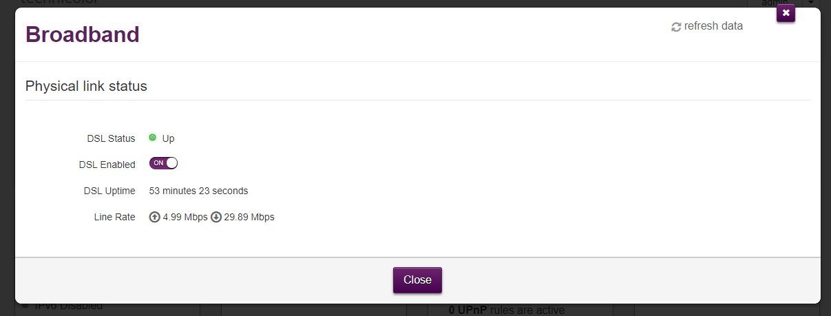Click the DSL Enabled label

(x=107, y=165)
